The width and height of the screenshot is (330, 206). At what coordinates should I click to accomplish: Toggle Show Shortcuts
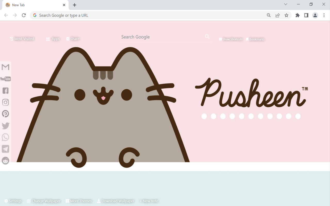231,39
